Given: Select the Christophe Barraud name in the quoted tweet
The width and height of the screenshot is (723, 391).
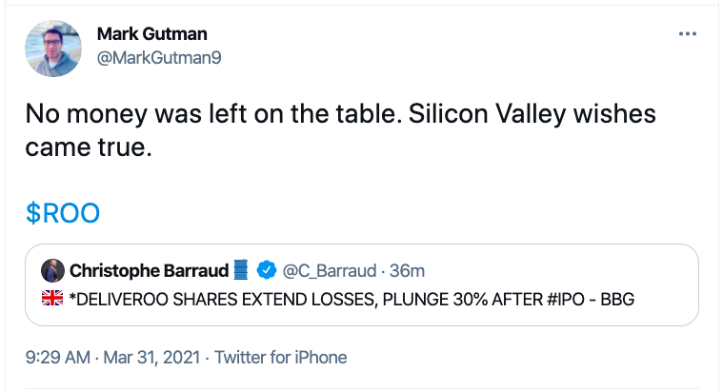Looking at the screenshot, I should pos(150,270).
